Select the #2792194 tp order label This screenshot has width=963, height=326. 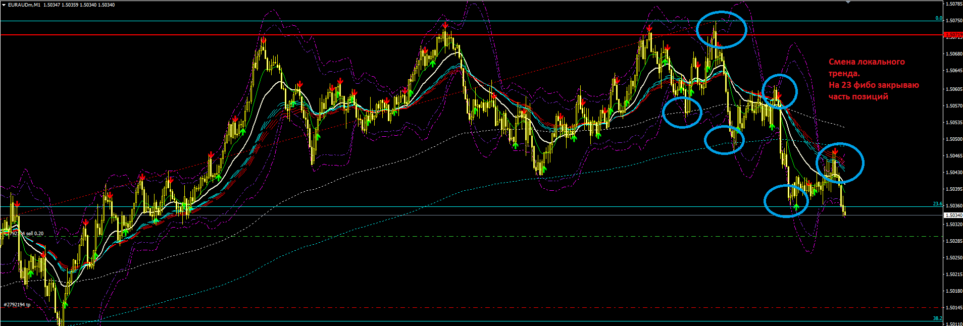pyautogui.click(x=17, y=305)
